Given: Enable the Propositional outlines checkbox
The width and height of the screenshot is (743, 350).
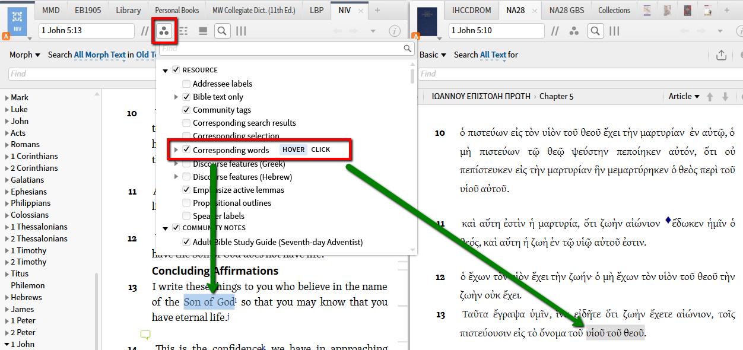Looking at the screenshot, I should tap(186, 203).
